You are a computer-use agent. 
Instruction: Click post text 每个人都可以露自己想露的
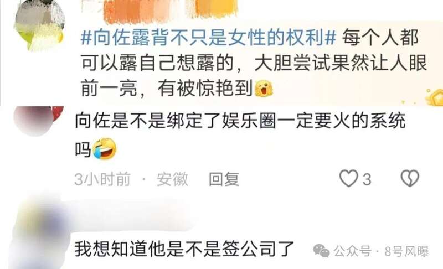pyautogui.click(x=254, y=63)
